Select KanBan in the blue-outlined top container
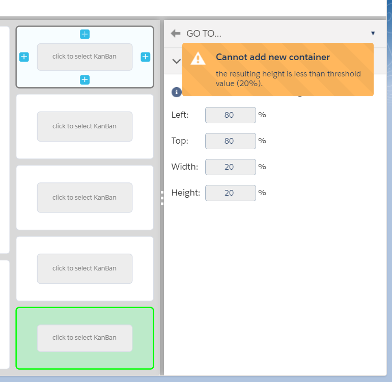The image size is (392, 382). coord(85,57)
